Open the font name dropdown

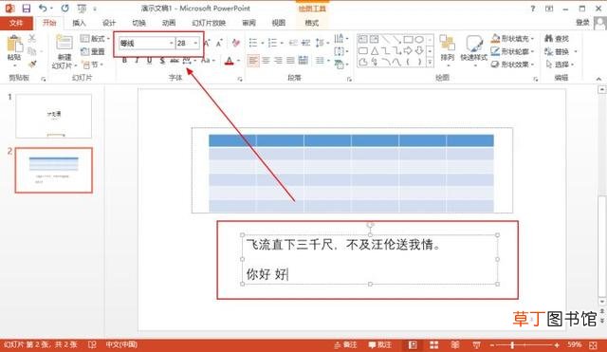(x=171, y=43)
